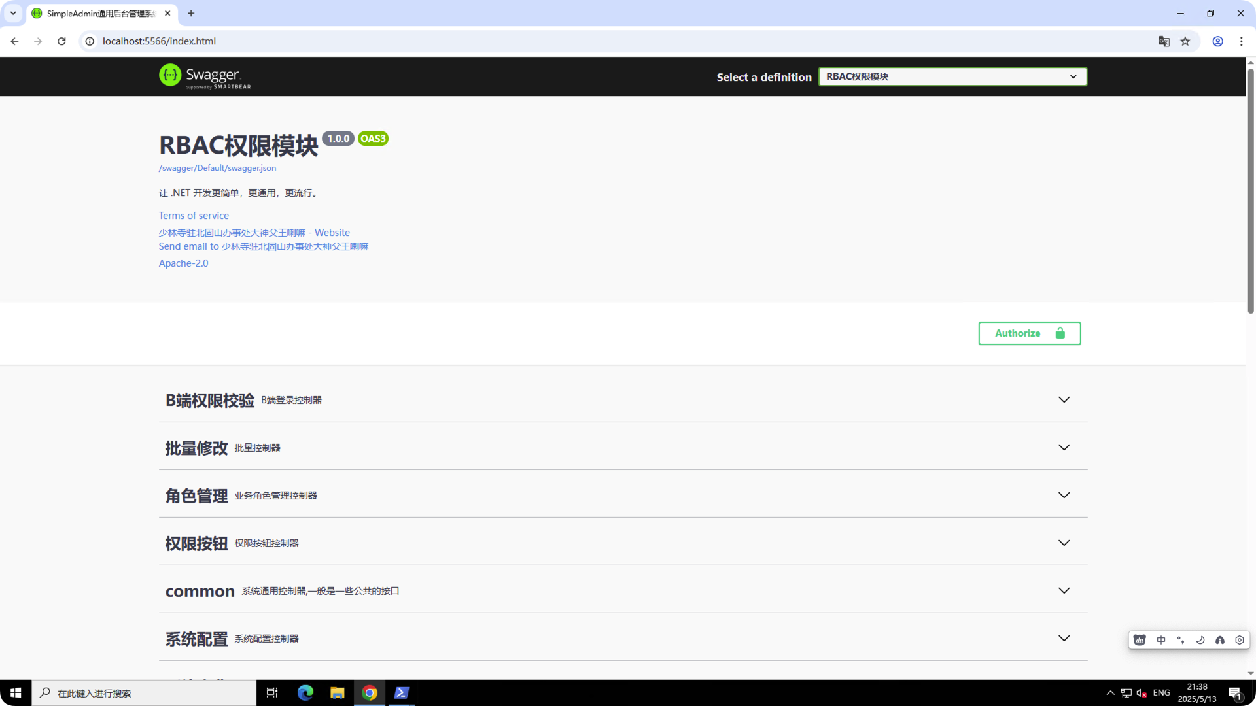1256x706 pixels.
Task: Open a new browser tab
Action: [x=191, y=13]
